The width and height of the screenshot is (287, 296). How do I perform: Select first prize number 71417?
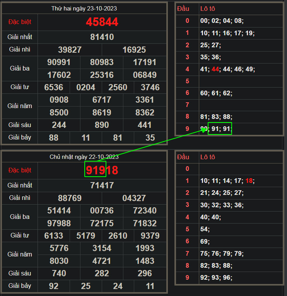102,186
